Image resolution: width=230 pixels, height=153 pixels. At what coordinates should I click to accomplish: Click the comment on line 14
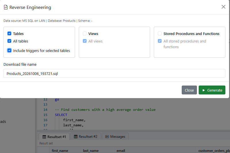tap(105, 110)
